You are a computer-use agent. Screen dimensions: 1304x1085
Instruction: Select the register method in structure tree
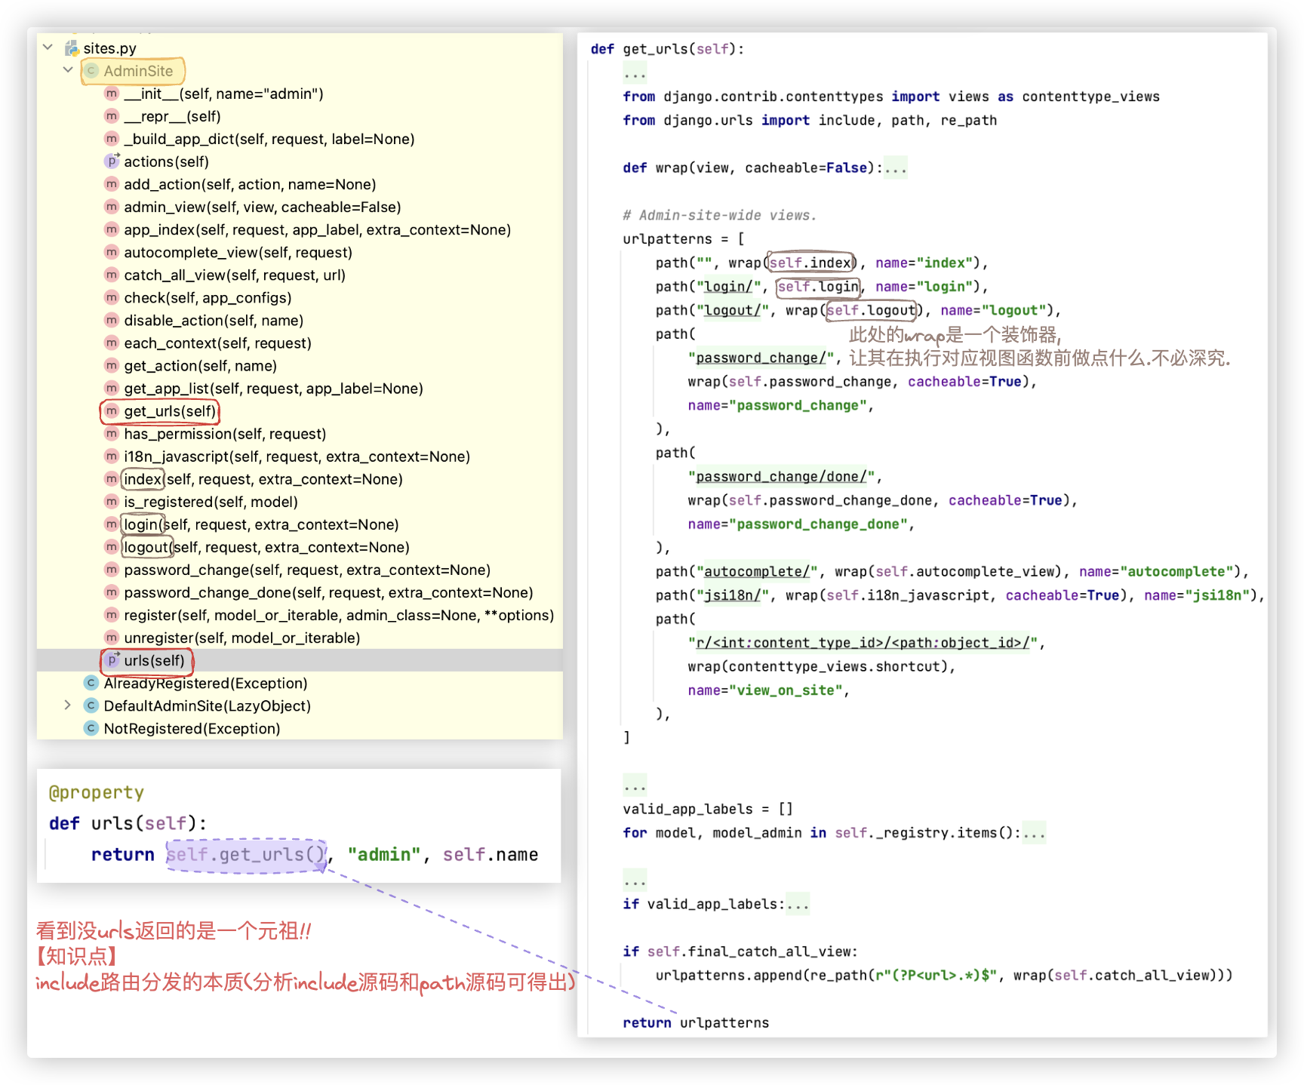[x=338, y=615]
